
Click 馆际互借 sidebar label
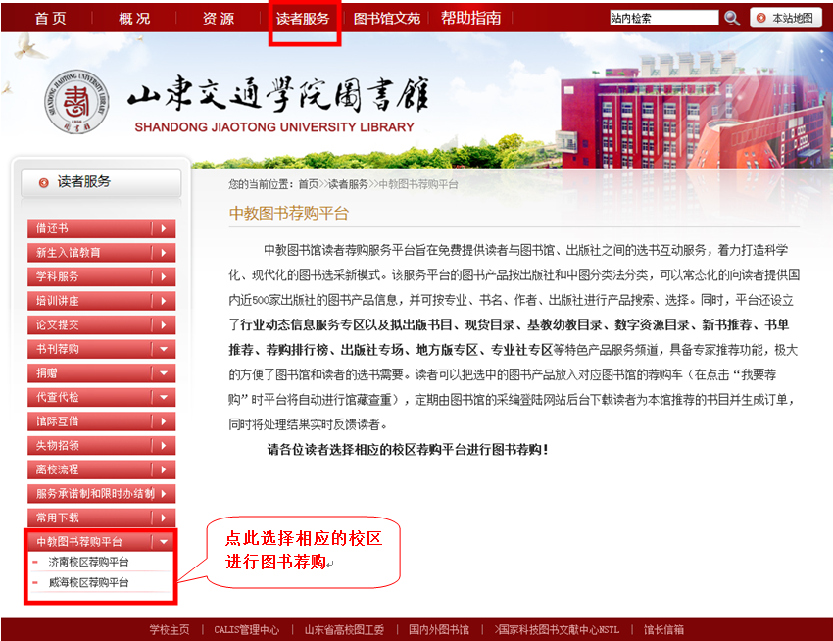pyautogui.click(x=58, y=421)
